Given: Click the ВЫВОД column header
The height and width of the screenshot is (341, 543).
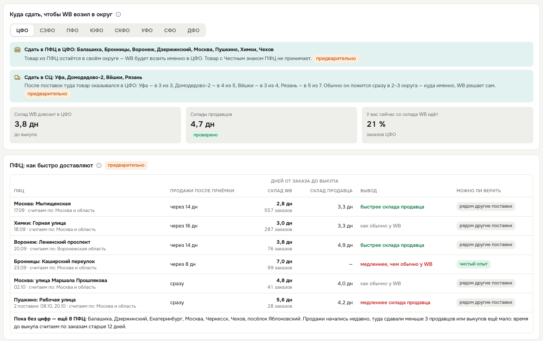Looking at the screenshot, I should pyautogui.click(x=368, y=191).
